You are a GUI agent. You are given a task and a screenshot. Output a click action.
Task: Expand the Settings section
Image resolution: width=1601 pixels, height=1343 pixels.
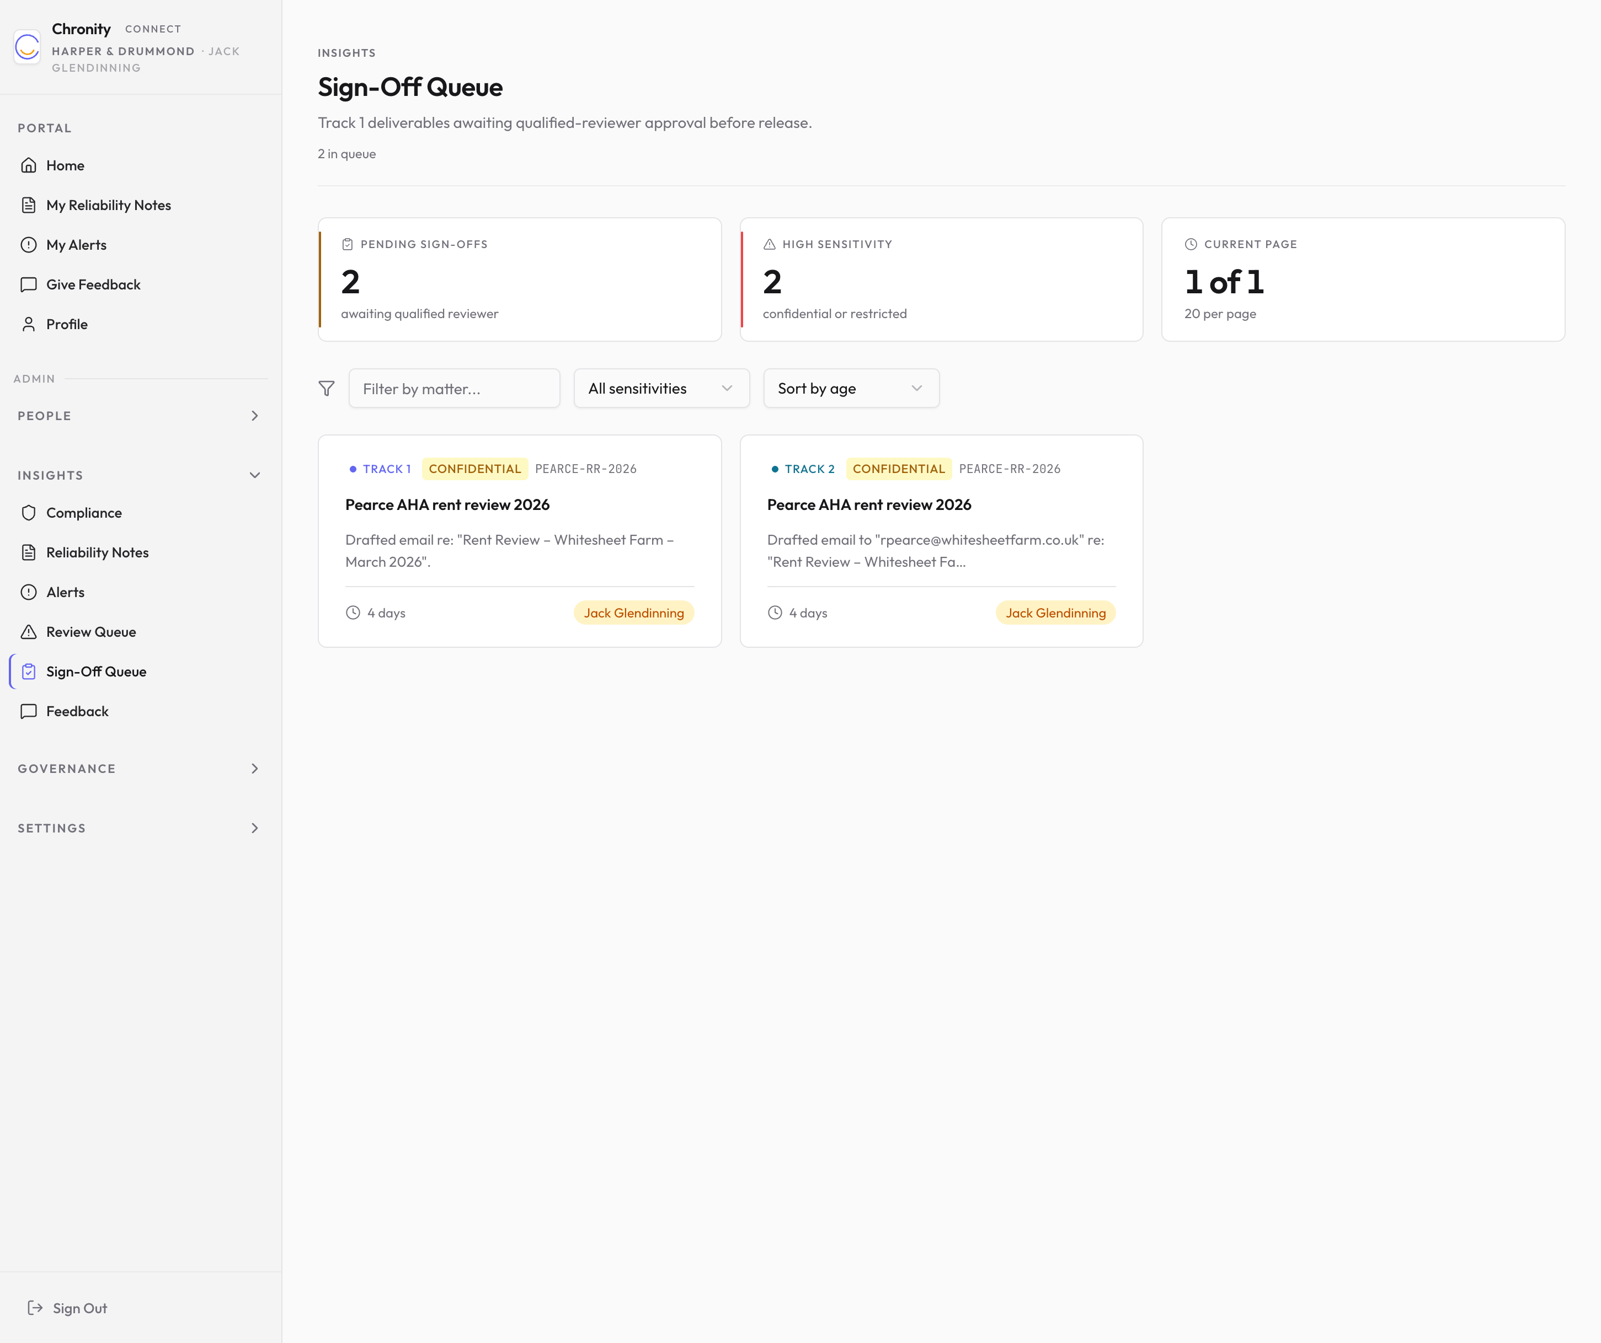coord(255,828)
